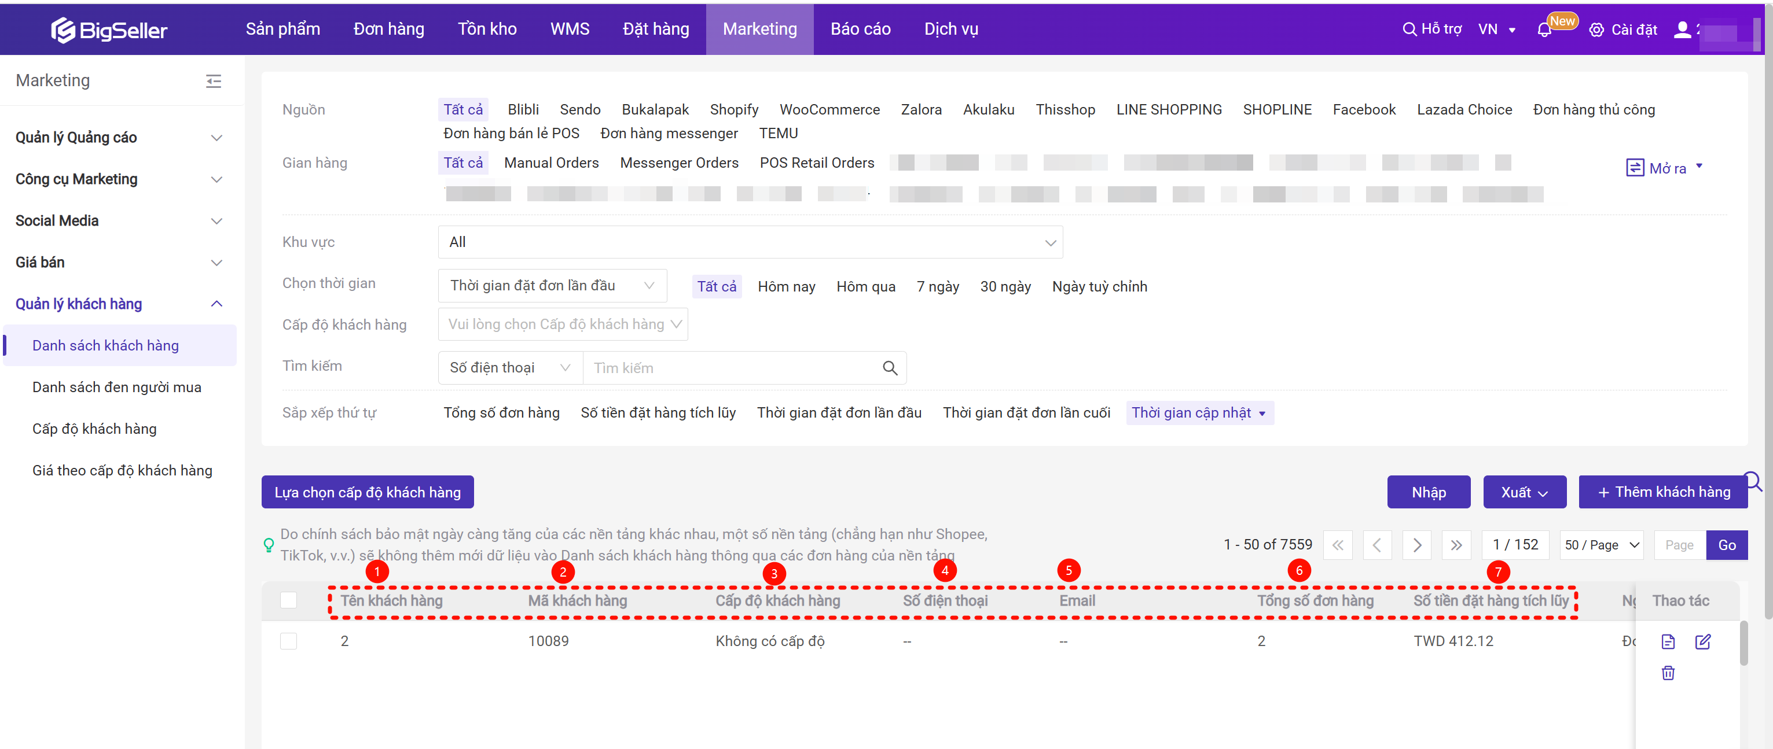This screenshot has height=749, width=1773.
Task: Click into the Page number input field
Action: (x=1679, y=545)
